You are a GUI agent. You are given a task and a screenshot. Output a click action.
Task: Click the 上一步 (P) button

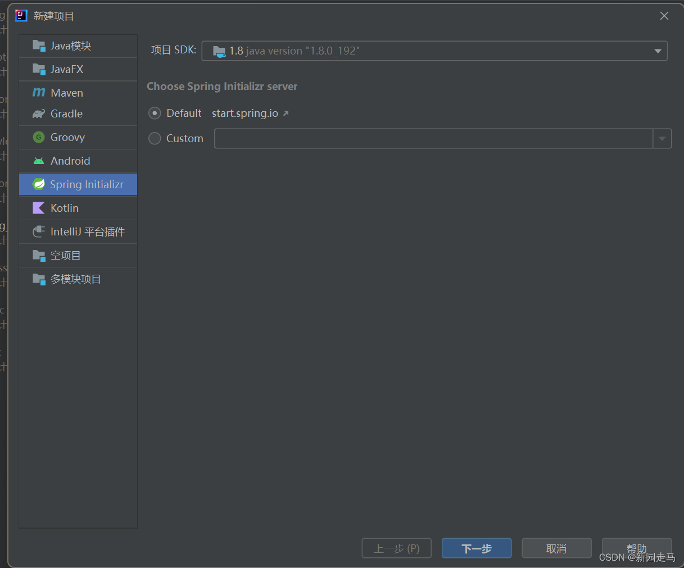click(397, 548)
